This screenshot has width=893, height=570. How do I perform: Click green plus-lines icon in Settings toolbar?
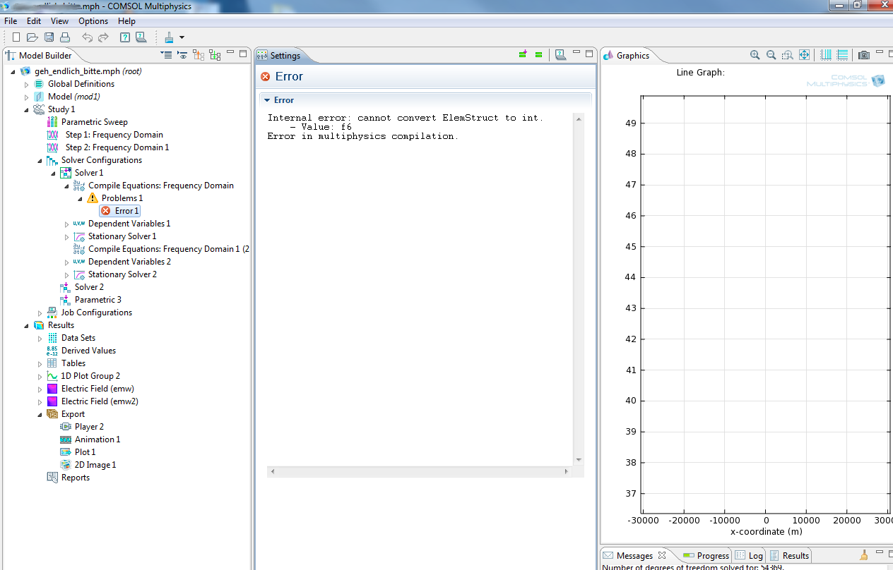(523, 54)
